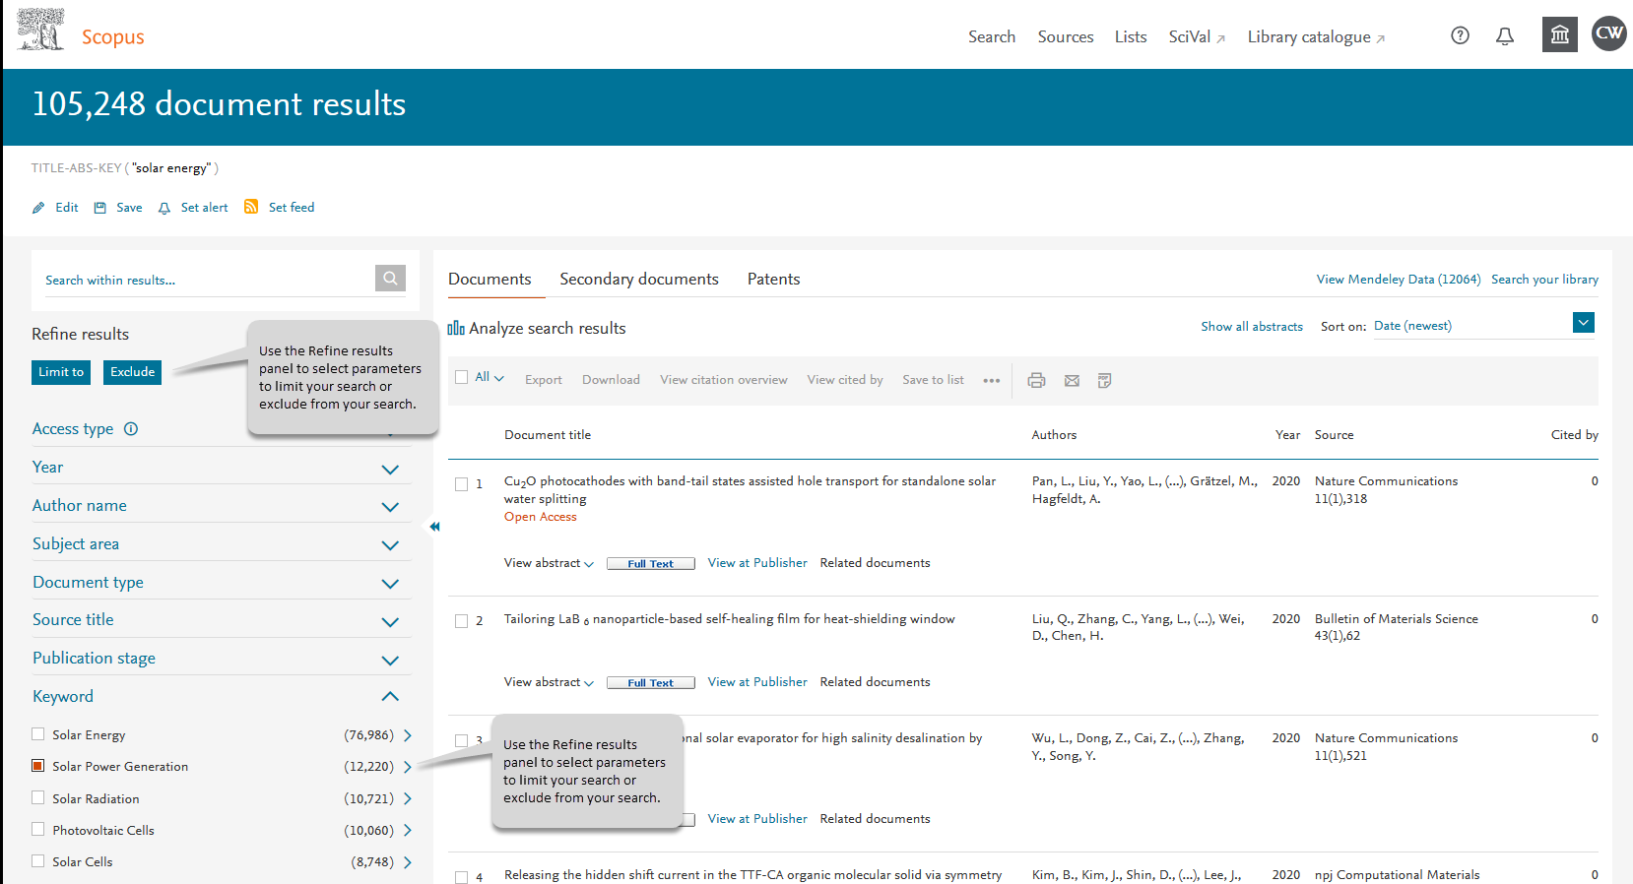This screenshot has height=884, width=1633.
Task: Open View Mendeley Data (12064) link
Action: [1399, 280]
